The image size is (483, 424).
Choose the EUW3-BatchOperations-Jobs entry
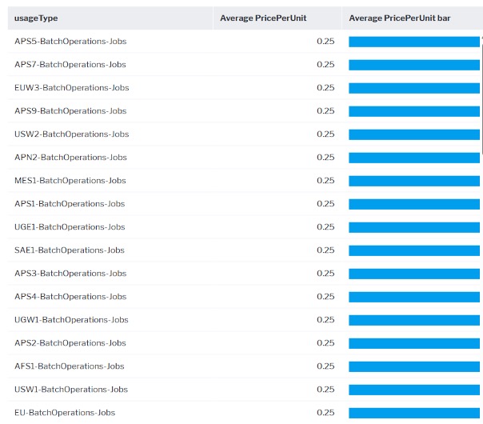[71, 88]
